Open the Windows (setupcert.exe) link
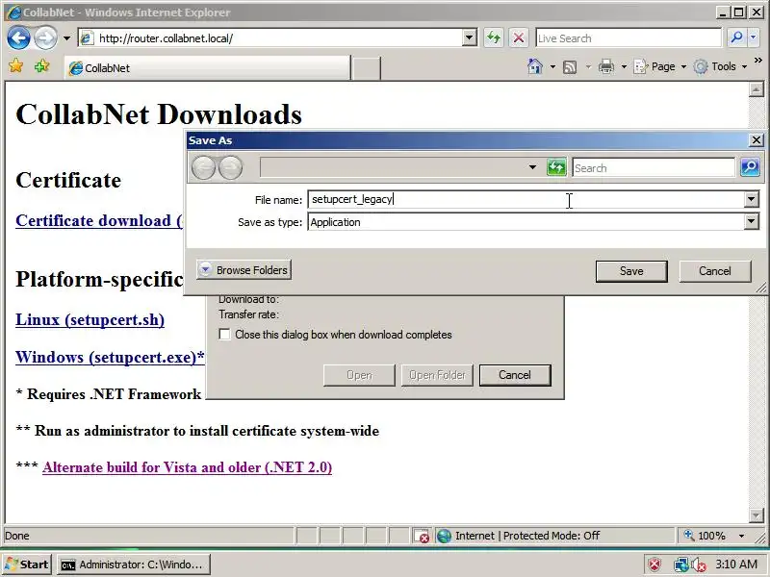This screenshot has height=577, width=770. (x=110, y=357)
